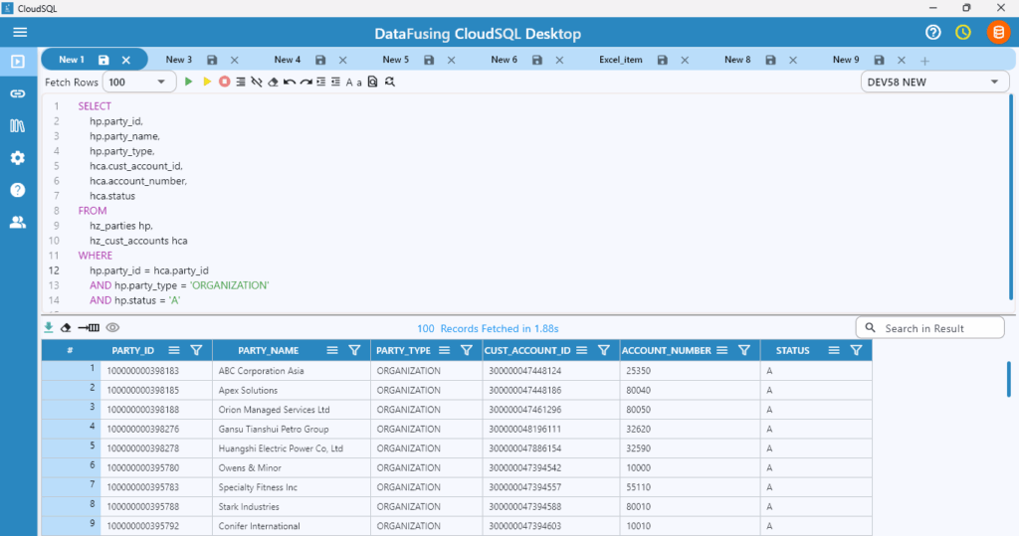Click the unlink icon in query toolbar
The image size is (1019, 536).
(257, 82)
